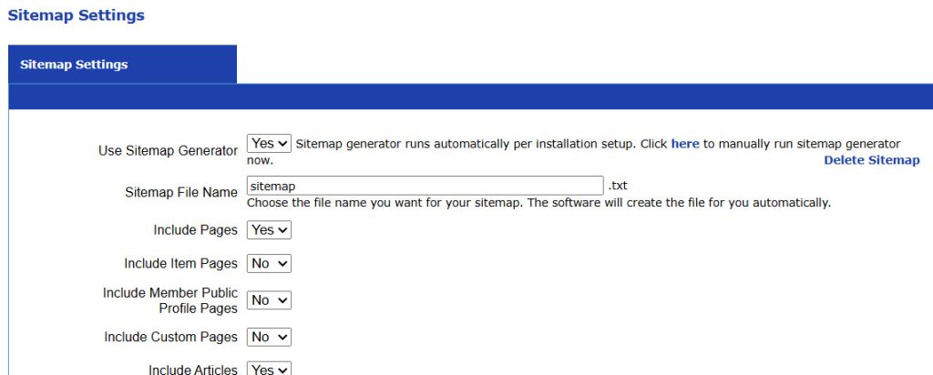Open the Include Pages dropdown

click(269, 230)
